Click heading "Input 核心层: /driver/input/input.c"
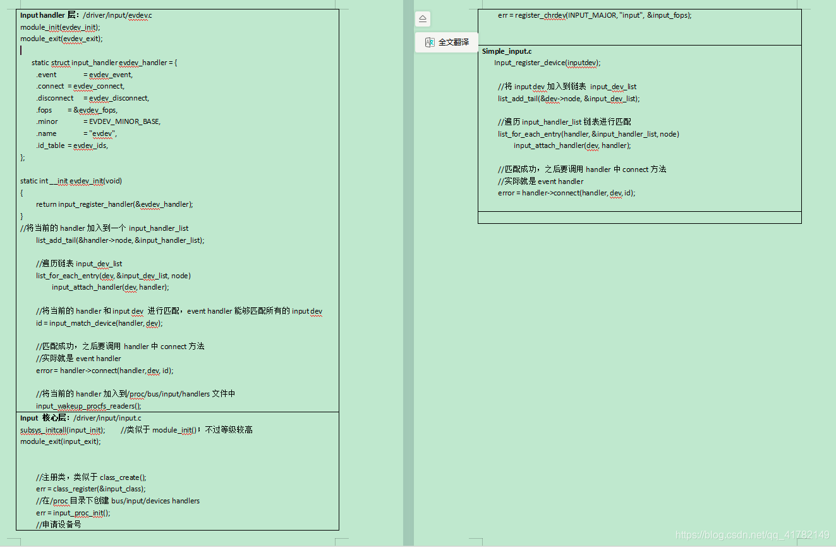Image resolution: width=836 pixels, height=547 pixels. [x=81, y=418]
